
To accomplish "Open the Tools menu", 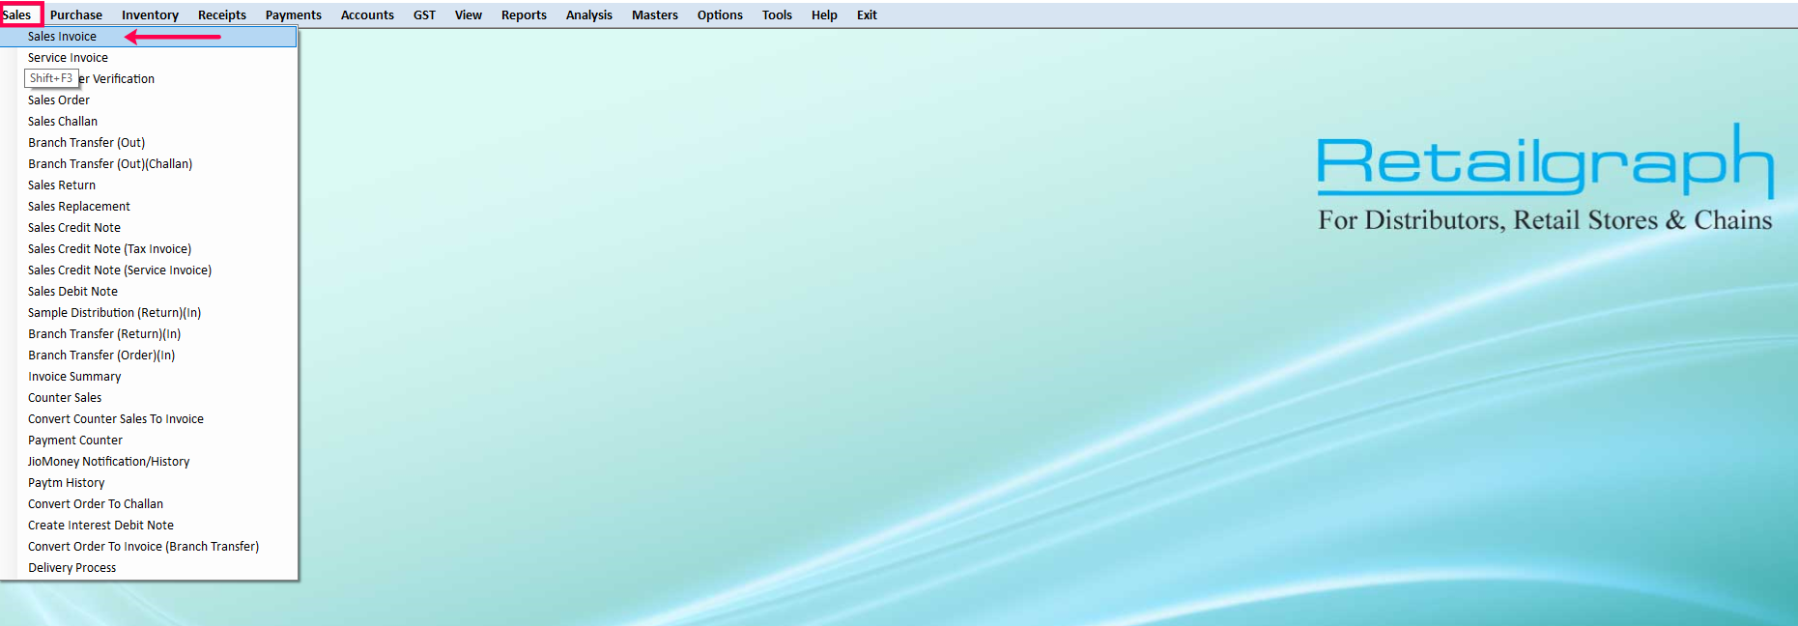I will [x=777, y=14].
